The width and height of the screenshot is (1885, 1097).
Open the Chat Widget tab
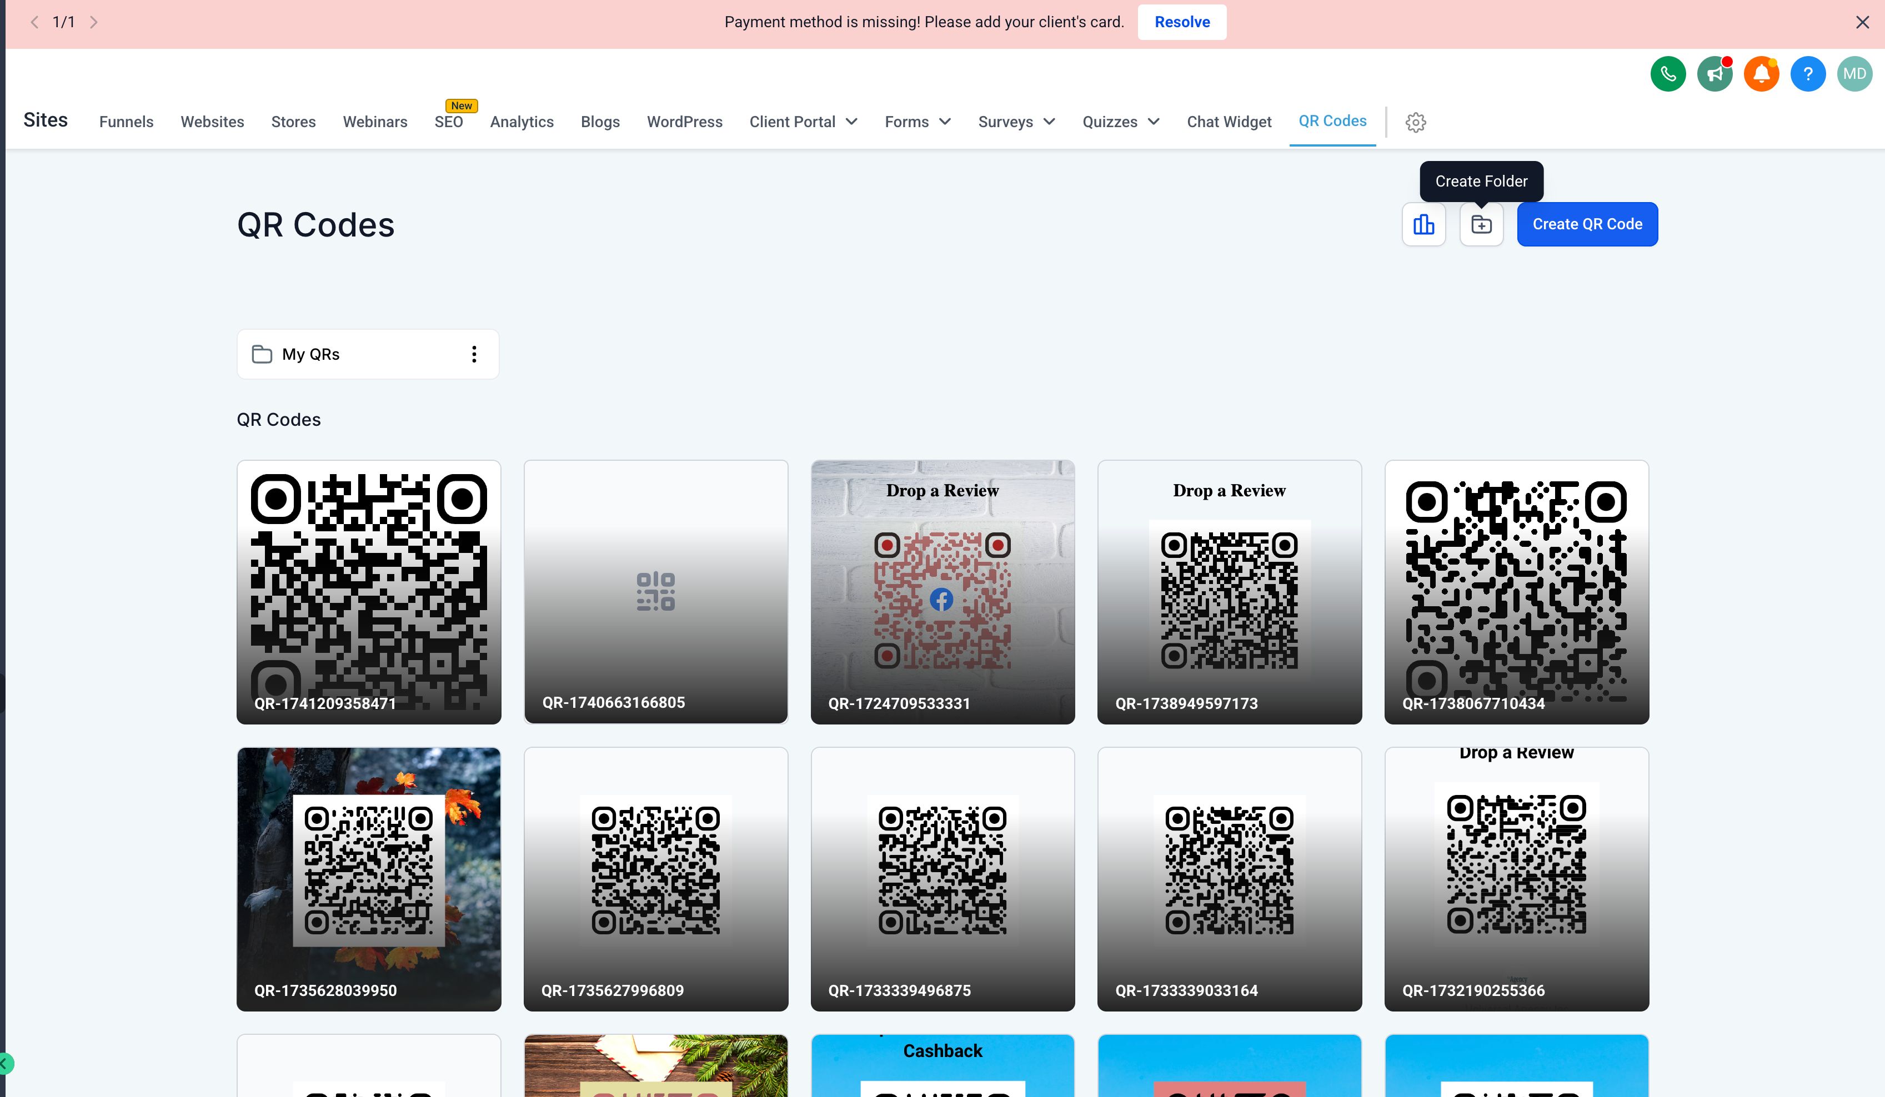coord(1228,122)
